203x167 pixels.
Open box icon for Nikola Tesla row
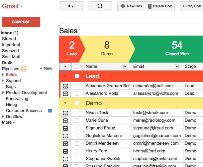tap(65, 113)
